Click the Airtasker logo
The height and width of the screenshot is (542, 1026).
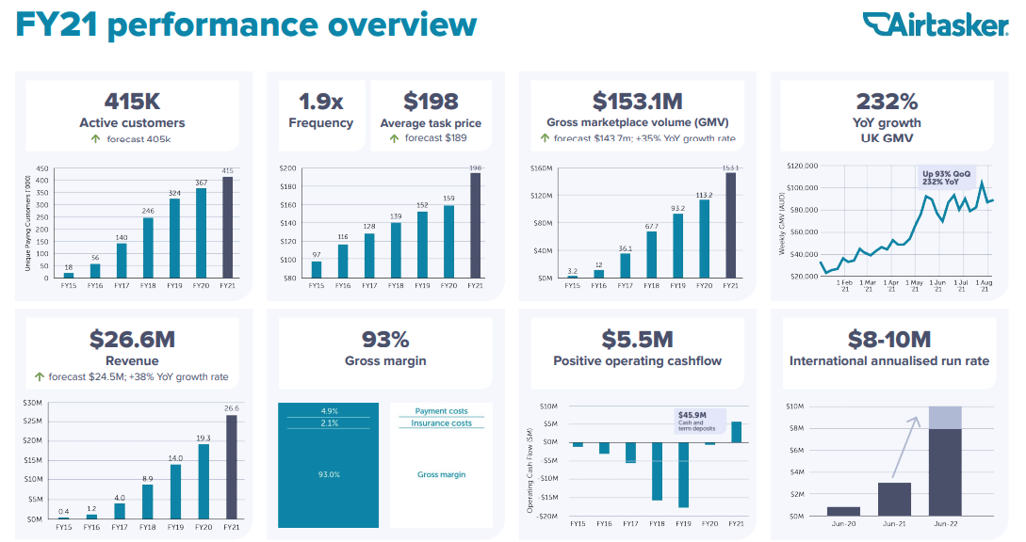point(935,24)
